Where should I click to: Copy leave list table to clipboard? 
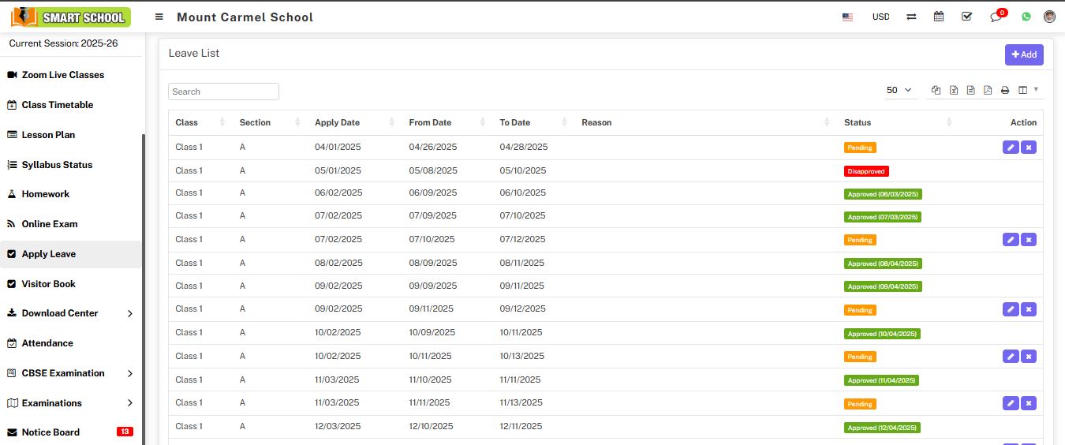[936, 91]
